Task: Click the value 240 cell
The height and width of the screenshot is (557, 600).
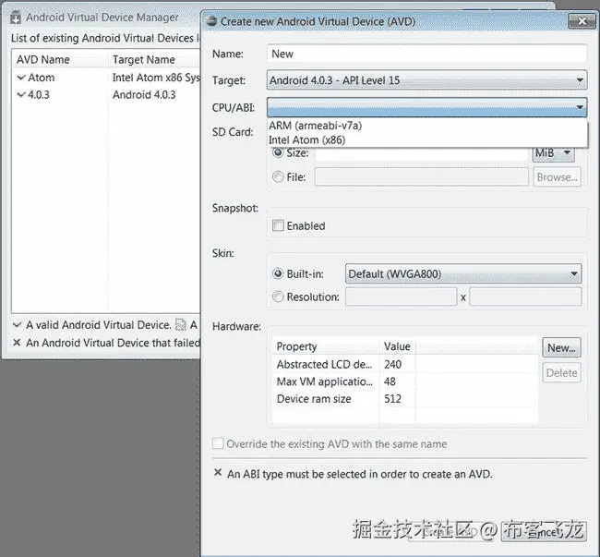Action: (x=392, y=364)
